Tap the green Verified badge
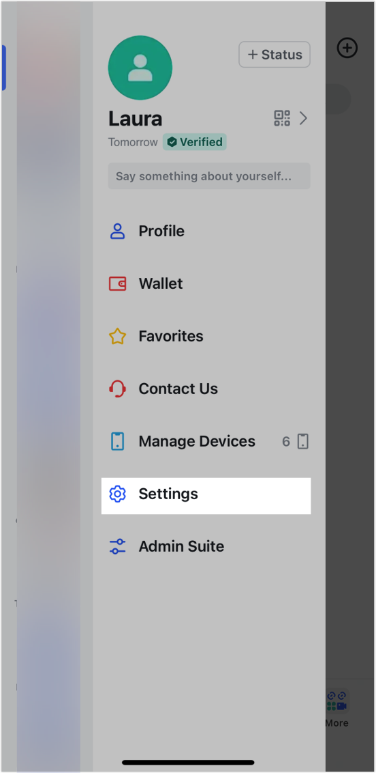The width and height of the screenshot is (376, 773). tap(195, 142)
